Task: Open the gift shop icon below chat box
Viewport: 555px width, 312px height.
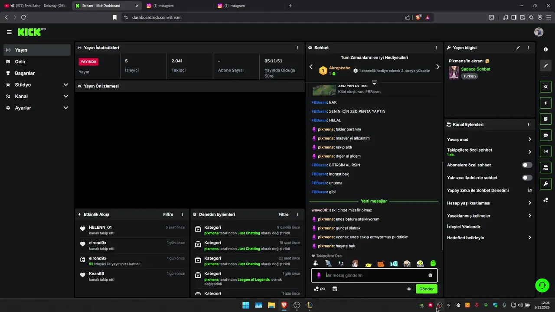Action: click(x=334, y=289)
